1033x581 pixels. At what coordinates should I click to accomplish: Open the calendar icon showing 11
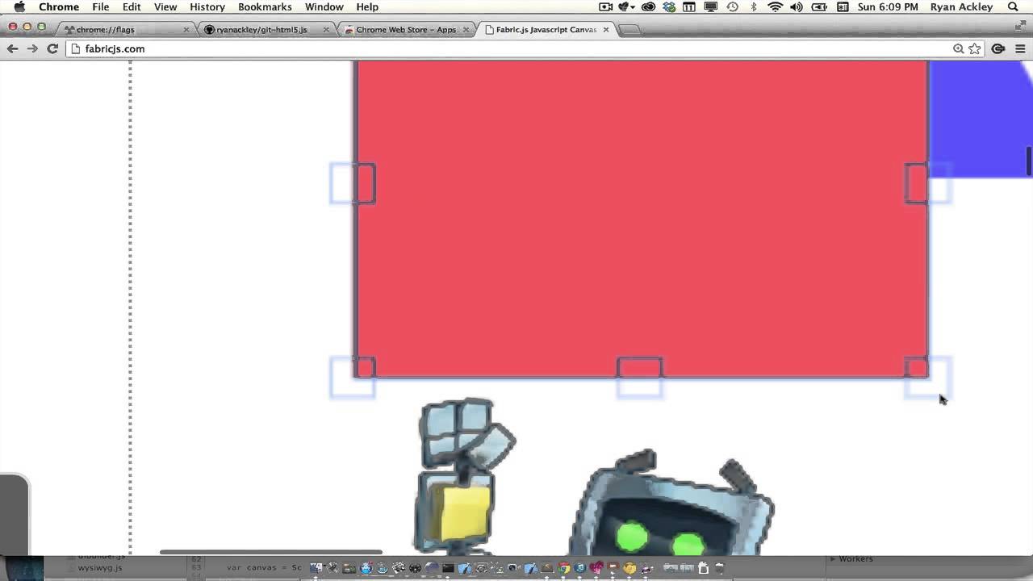(x=689, y=6)
